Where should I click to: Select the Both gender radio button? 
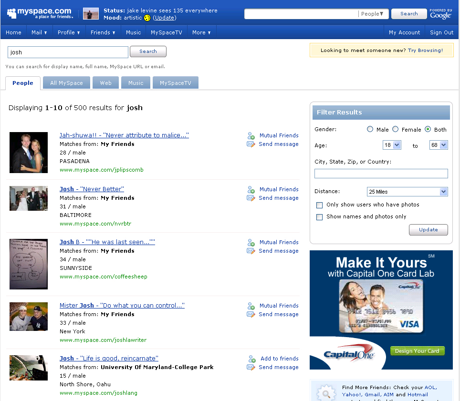(x=428, y=129)
